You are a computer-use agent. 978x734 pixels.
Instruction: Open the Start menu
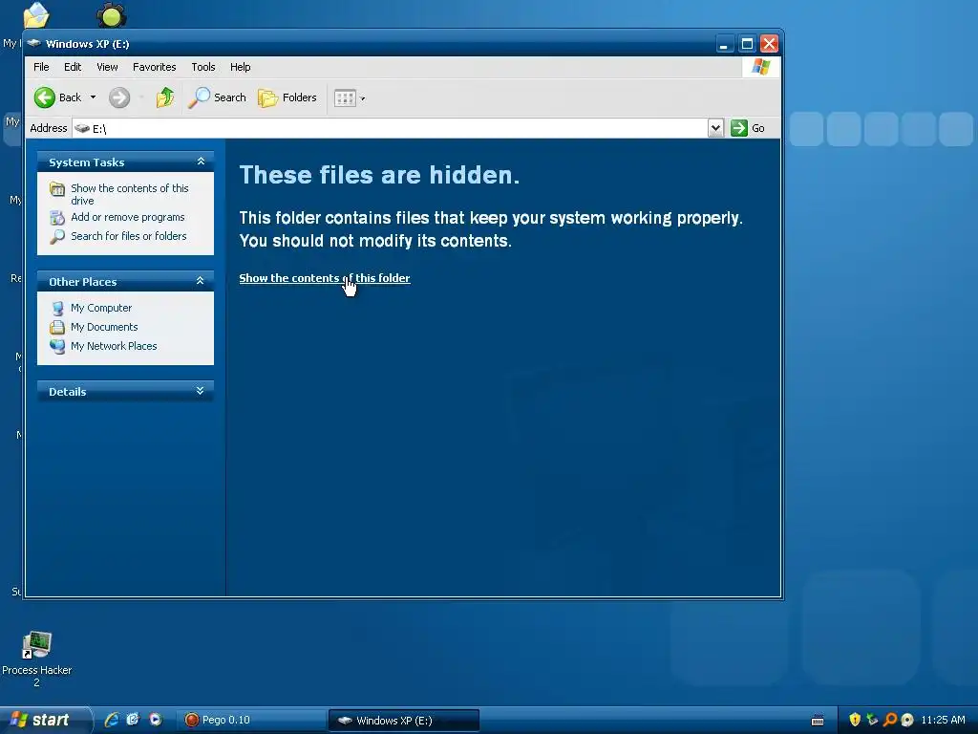click(x=44, y=721)
